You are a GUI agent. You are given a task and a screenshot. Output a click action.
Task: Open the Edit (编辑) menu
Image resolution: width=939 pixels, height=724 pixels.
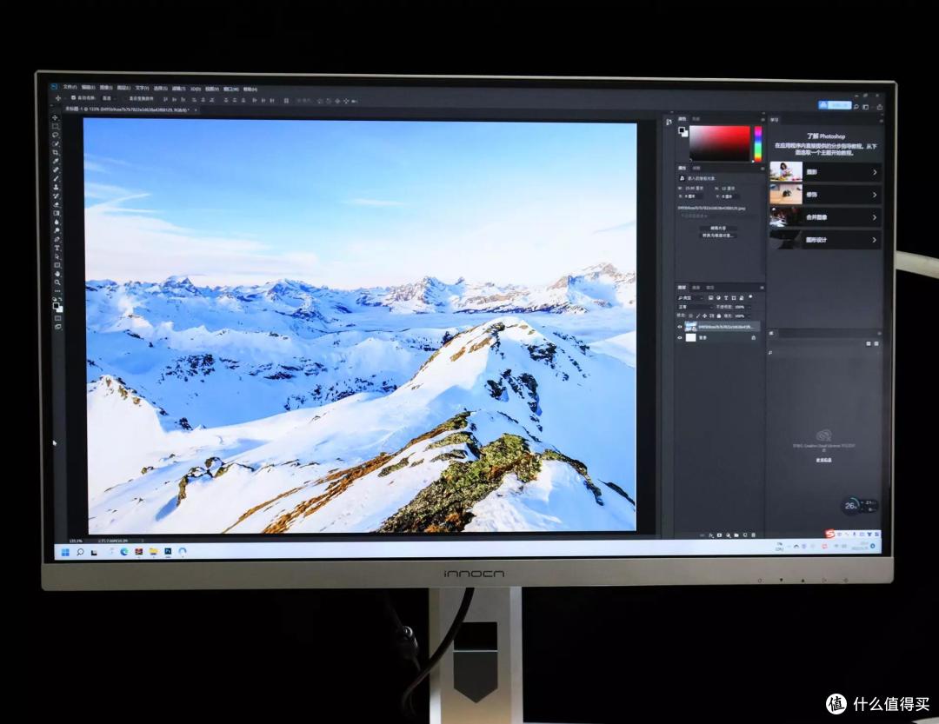point(89,88)
